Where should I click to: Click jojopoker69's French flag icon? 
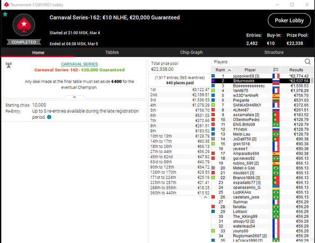(276, 76)
